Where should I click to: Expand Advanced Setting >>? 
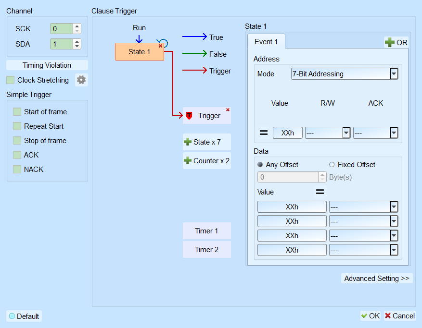coord(377,279)
